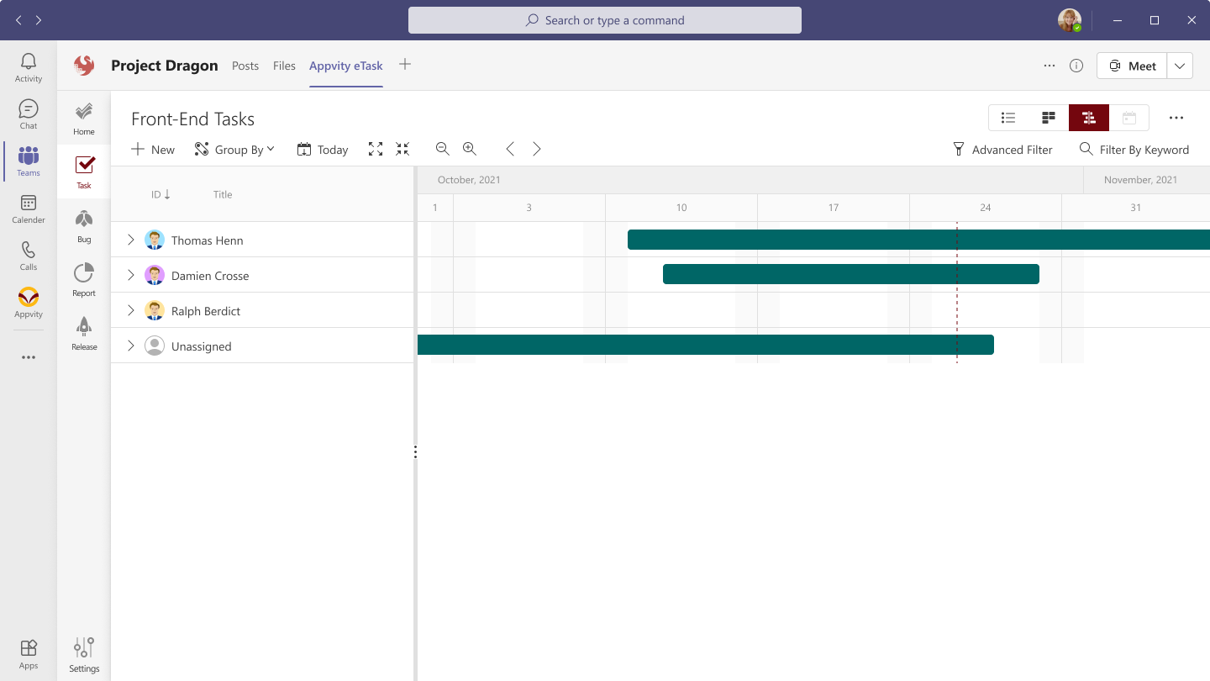Expand the Thomas Henn task group

[130, 240]
